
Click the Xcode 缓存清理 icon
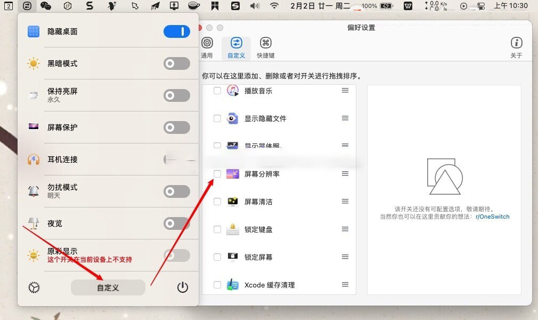pyautogui.click(x=233, y=284)
